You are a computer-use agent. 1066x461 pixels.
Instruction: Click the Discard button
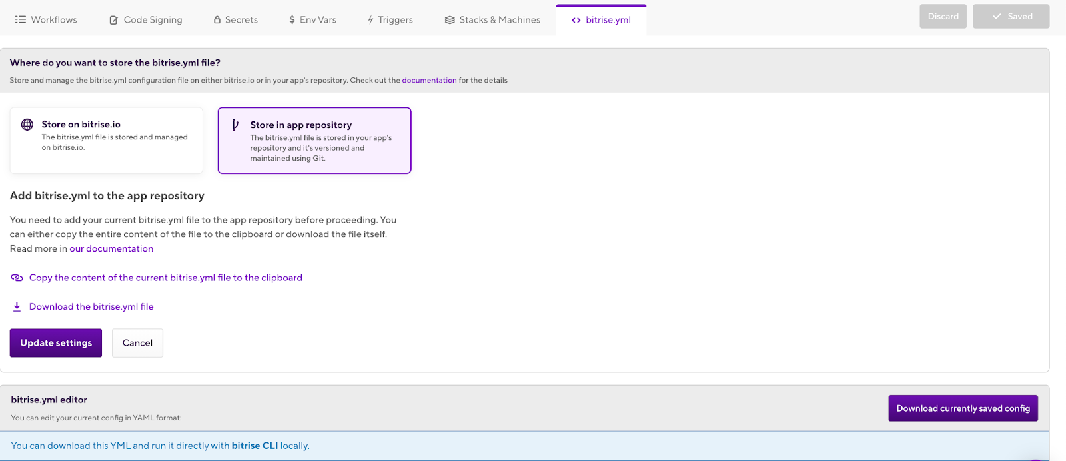click(x=943, y=17)
